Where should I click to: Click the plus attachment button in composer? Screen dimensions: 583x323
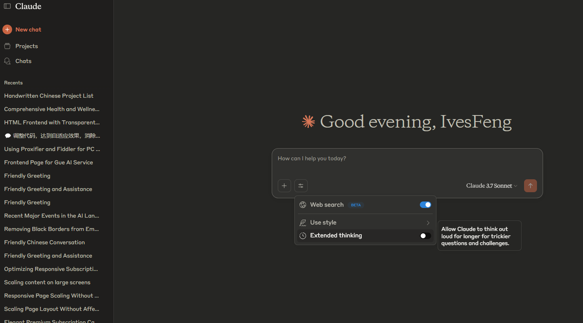click(x=284, y=186)
